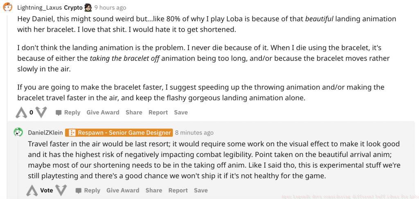The height and width of the screenshot is (199, 419).
Task: Open Lightning_Laxus user profile
Action: [x=40, y=7]
